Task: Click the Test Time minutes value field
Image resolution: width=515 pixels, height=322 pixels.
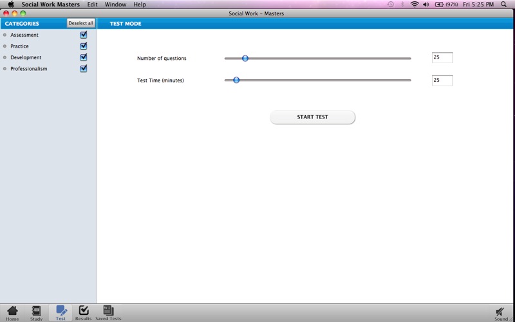Action: pyautogui.click(x=442, y=80)
